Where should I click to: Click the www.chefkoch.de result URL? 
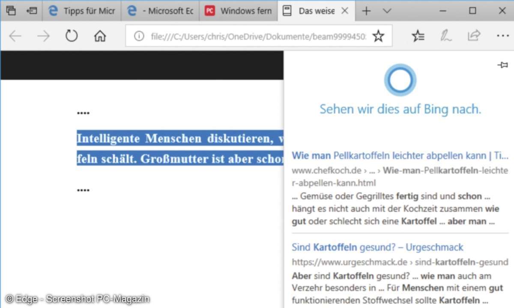(400, 176)
